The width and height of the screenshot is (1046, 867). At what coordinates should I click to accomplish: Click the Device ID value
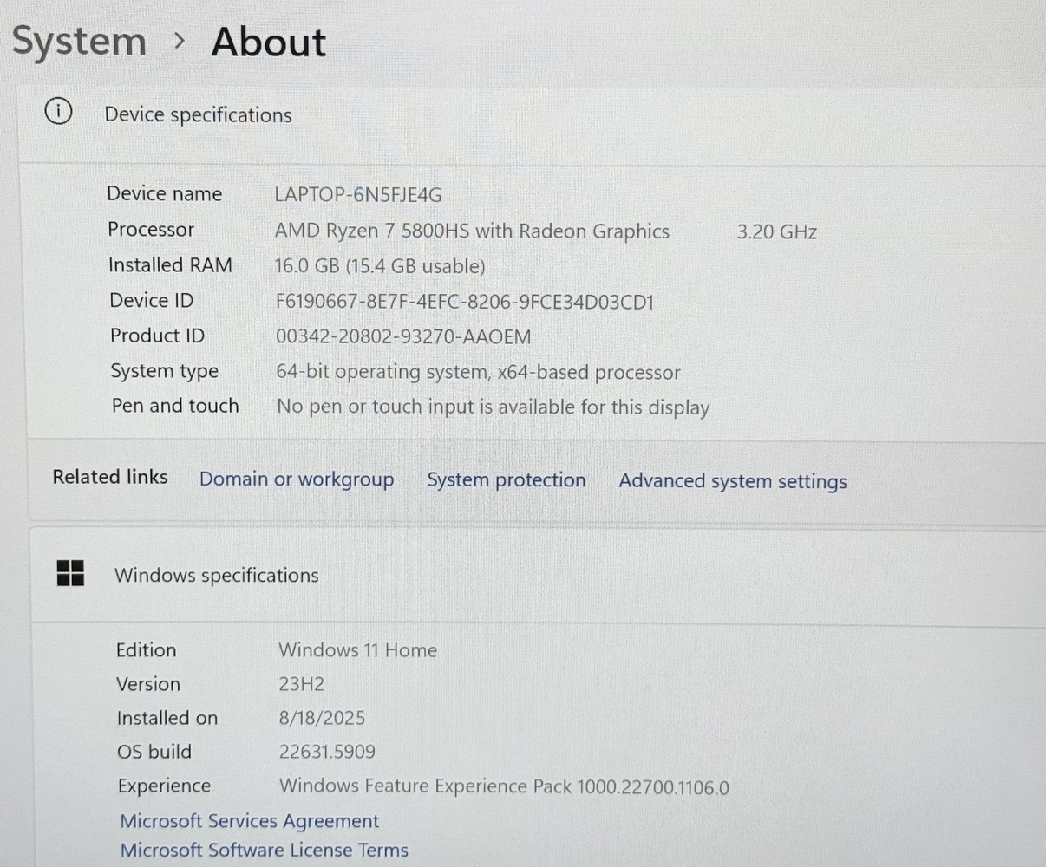tap(464, 302)
